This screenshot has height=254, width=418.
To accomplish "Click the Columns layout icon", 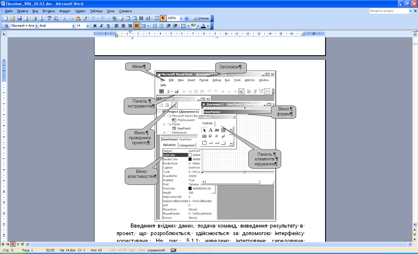I will pyautogui.click(x=141, y=18).
